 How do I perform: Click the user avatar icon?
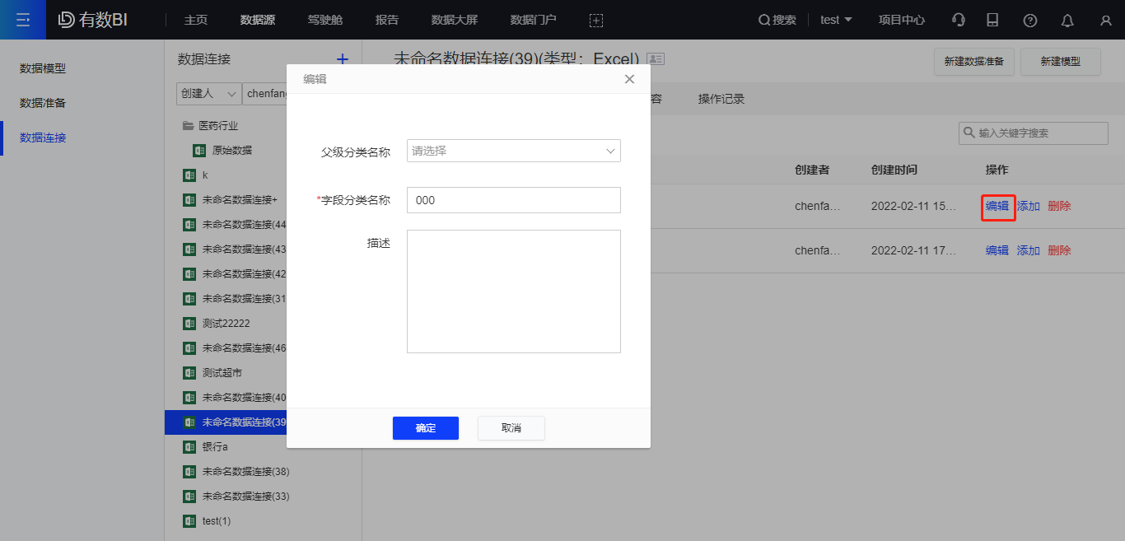1105,20
